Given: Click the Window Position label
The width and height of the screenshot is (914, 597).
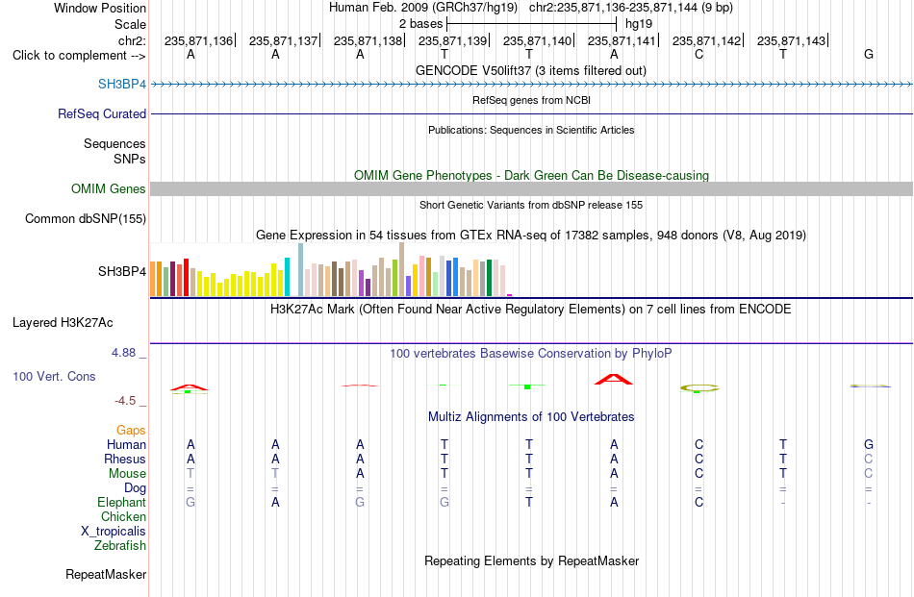Looking at the screenshot, I should [x=100, y=8].
